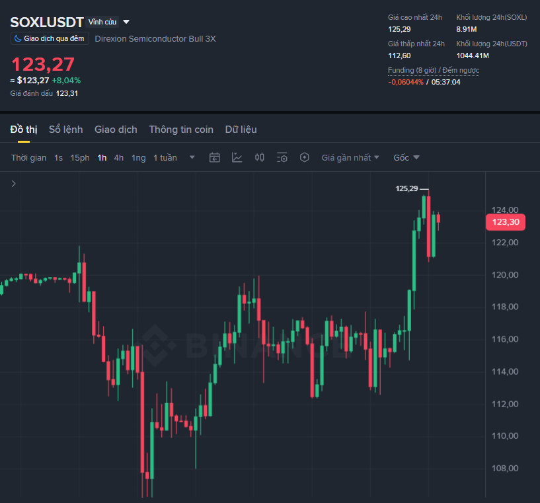Open the chart display settings icon
The image size is (540, 503).
282,158
